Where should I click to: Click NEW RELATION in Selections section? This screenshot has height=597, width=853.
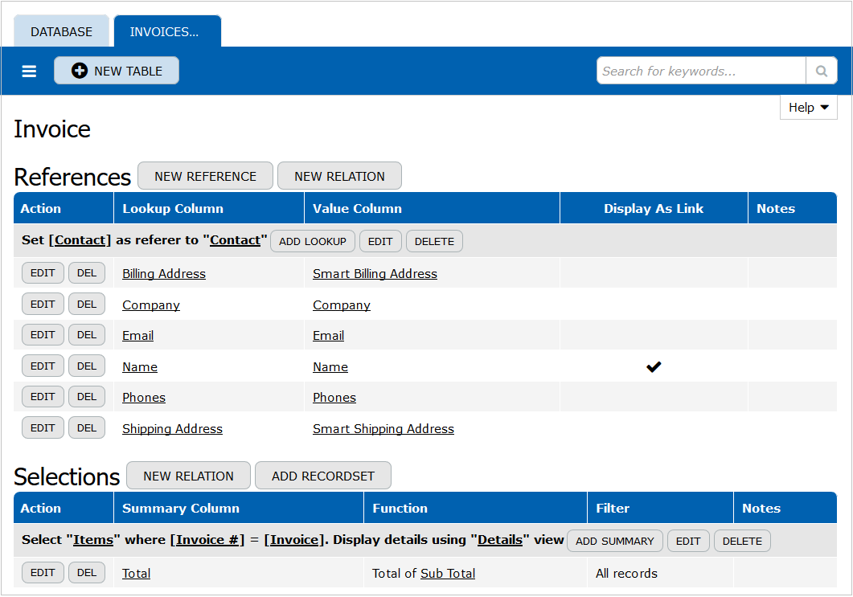(x=188, y=476)
